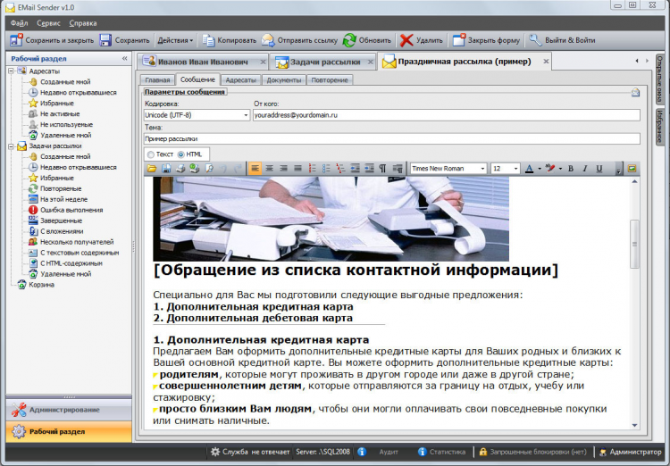Click the redo arrow in editor toolbar

click(x=238, y=169)
